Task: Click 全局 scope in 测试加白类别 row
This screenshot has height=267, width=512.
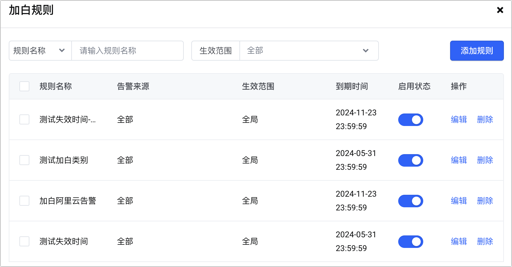Action: tap(250, 160)
